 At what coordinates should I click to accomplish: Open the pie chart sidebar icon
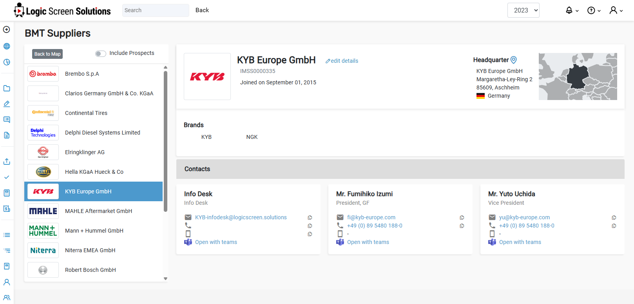pos(7,62)
